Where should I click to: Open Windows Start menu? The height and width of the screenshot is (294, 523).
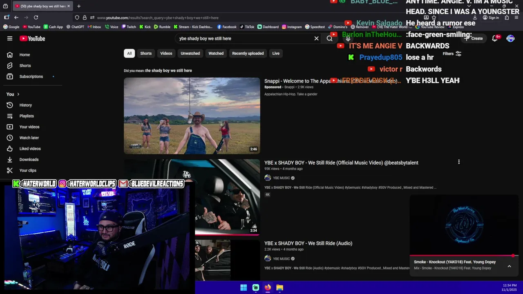244,287
